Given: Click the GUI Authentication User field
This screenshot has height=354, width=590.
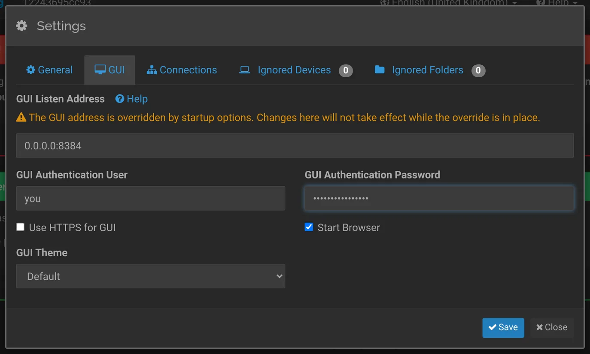Looking at the screenshot, I should click(151, 198).
